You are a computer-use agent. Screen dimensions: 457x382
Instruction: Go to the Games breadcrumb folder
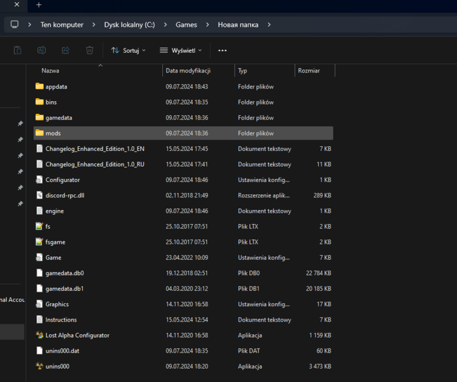pos(186,25)
